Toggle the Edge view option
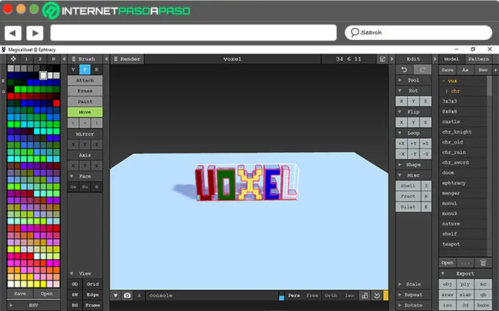499x311 pixels. (x=92, y=294)
